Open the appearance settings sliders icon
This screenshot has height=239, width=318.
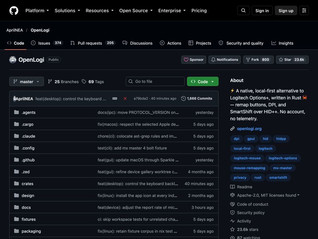304,11
